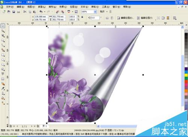Select the Crop tool
Image resolution: width=188 pixels, height=137 pixels.
point(3,36)
